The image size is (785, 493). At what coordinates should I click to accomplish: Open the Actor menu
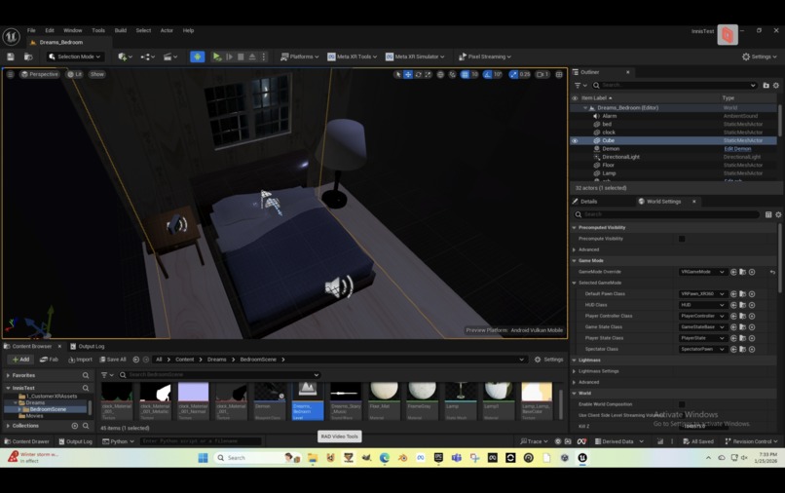coord(167,30)
